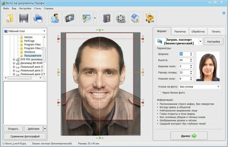Select the Пользователи folder
The height and width of the screenshot is (147, 228).
(33, 56)
